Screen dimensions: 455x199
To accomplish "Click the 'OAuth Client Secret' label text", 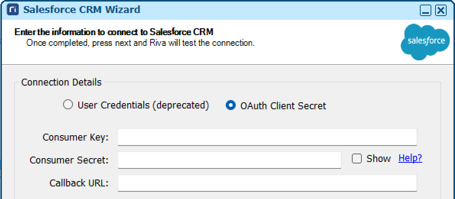I will pos(283,106).
